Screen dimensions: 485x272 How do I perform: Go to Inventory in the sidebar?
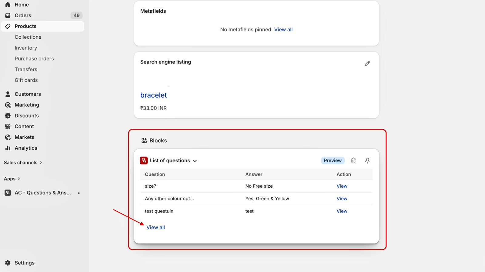coord(26,48)
